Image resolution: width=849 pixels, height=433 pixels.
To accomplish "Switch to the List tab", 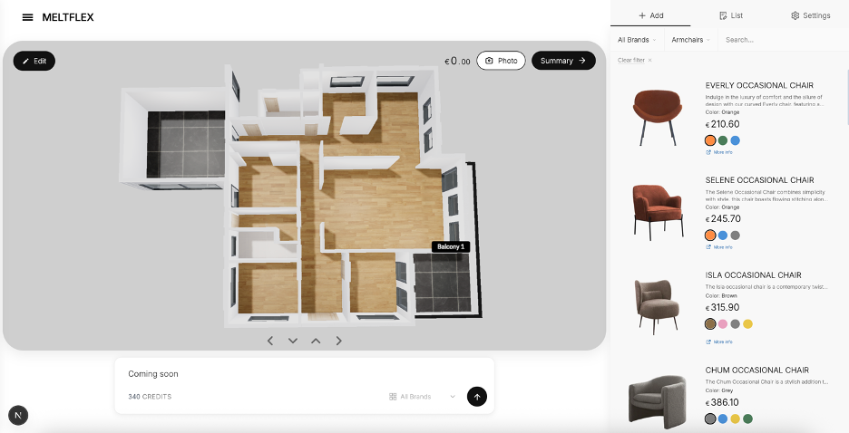I will [730, 15].
